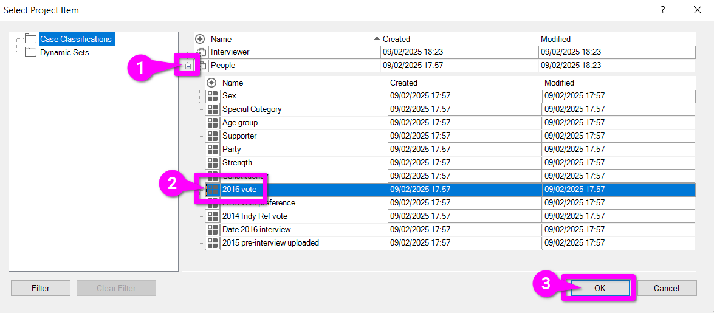This screenshot has width=714, height=313.
Task: Click the help question mark in title bar
Action: point(663,10)
